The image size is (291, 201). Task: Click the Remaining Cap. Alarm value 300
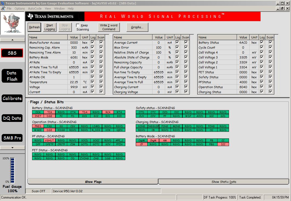click(74, 48)
